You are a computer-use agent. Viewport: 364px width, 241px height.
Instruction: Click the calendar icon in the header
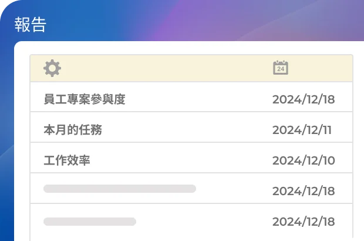point(281,68)
